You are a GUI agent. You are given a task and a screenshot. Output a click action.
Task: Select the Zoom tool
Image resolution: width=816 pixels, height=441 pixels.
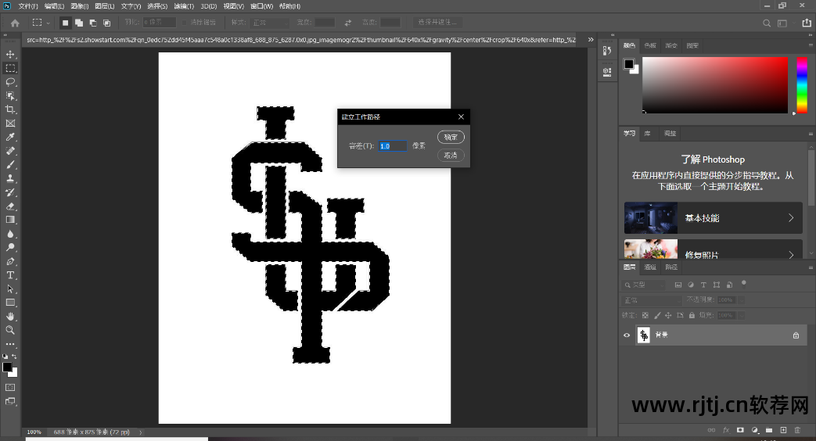(10, 330)
